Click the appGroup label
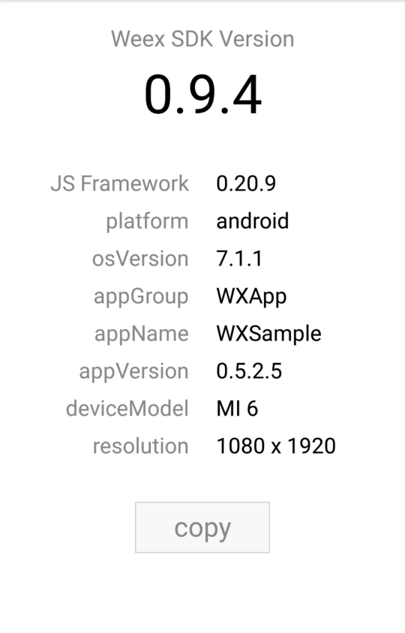The width and height of the screenshot is (405, 633). point(141,296)
